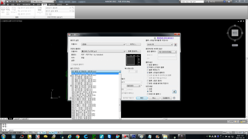This screenshot has width=248, height=139.
Task: Open the page setup name dropdown
Action: point(103,44)
